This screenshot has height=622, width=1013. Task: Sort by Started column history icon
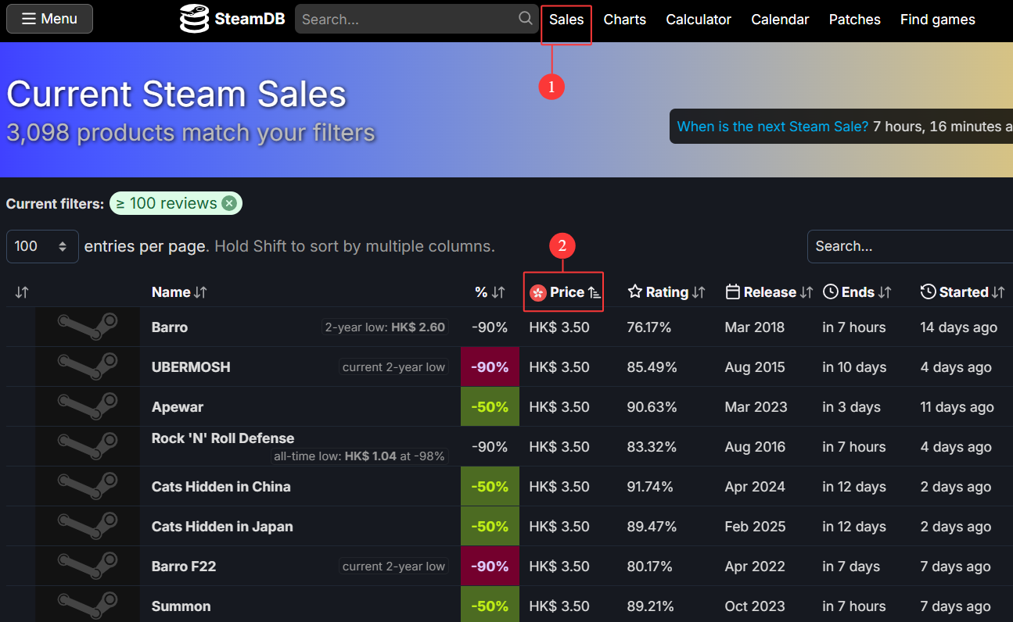click(929, 292)
